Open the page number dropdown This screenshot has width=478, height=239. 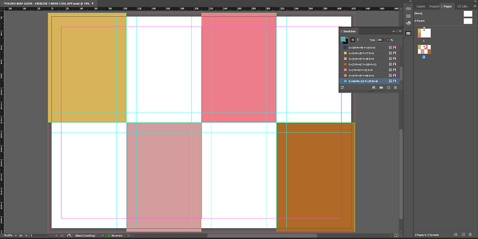coord(50,235)
